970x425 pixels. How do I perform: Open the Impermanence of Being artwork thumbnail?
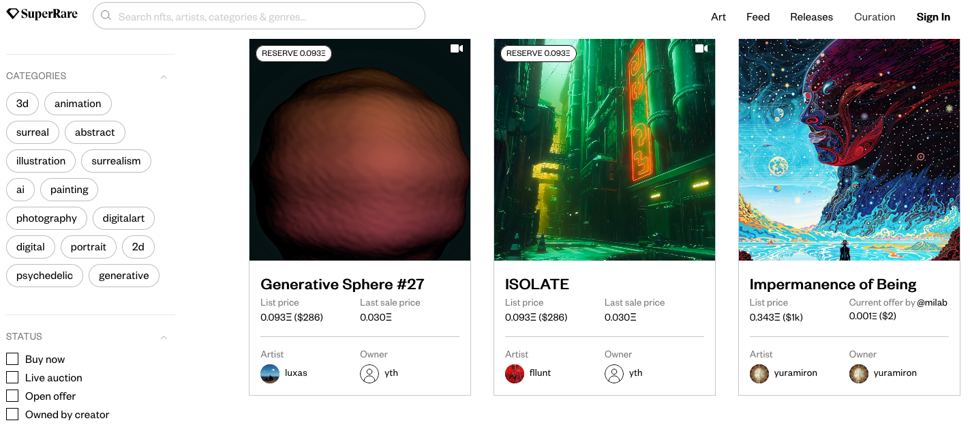[849, 149]
